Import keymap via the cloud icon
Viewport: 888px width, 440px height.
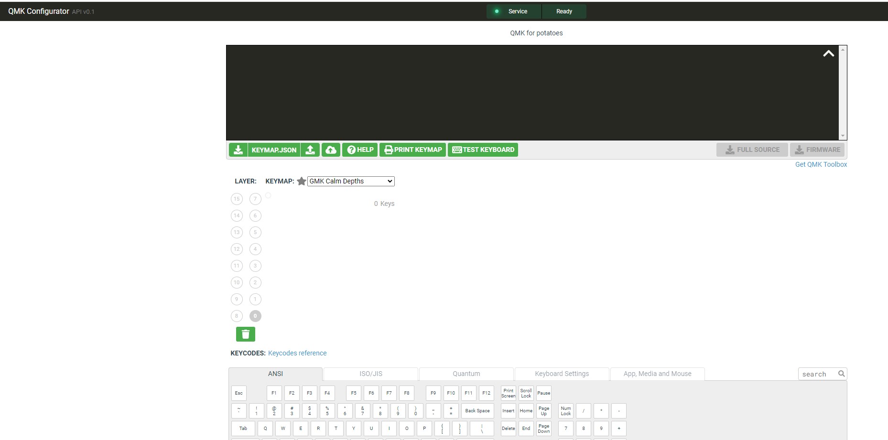[x=331, y=150]
